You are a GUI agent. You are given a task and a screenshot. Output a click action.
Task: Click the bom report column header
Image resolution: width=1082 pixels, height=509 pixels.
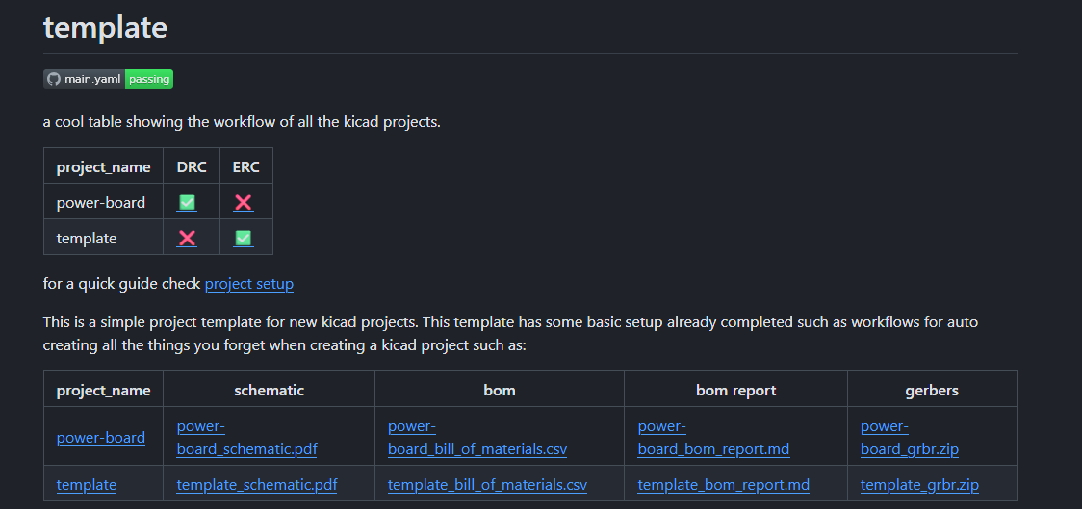tap(735, 390)
